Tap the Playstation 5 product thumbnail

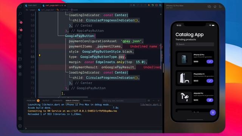pyautogui.click(x=185, y=78)
